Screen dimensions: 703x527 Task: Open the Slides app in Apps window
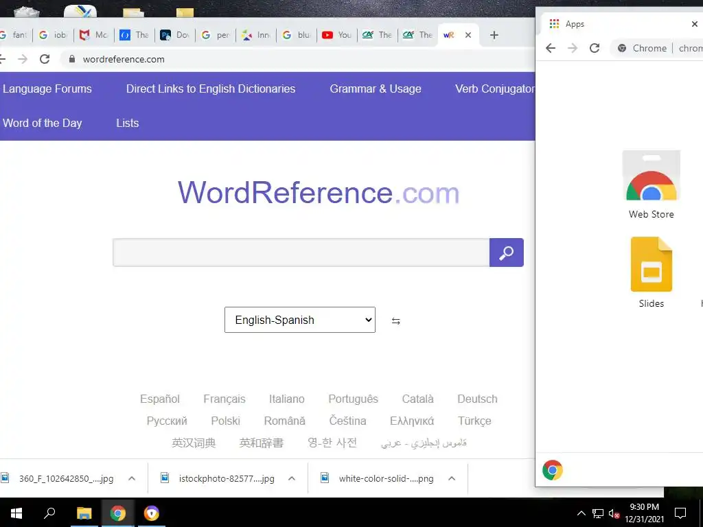tap(651, 272)
